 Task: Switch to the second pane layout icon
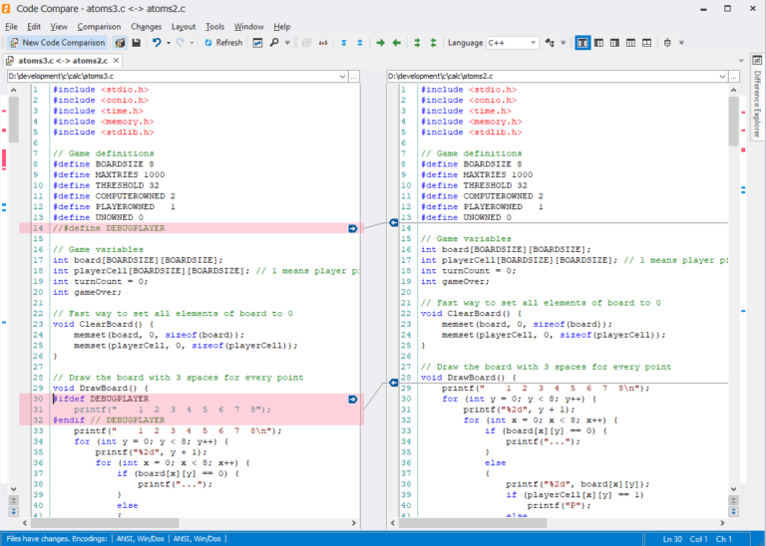598,43
